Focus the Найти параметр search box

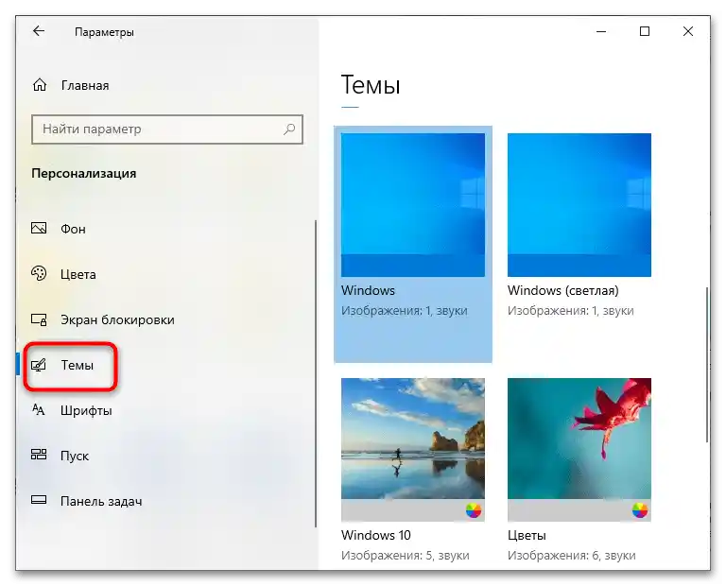(x=167, y=129)
